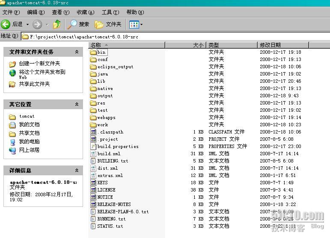The height and width of the screenshot is (238, 330).
Task: Select the RELEASE-PLAN-6.0.txt file name
Action: tap(123, 212)
